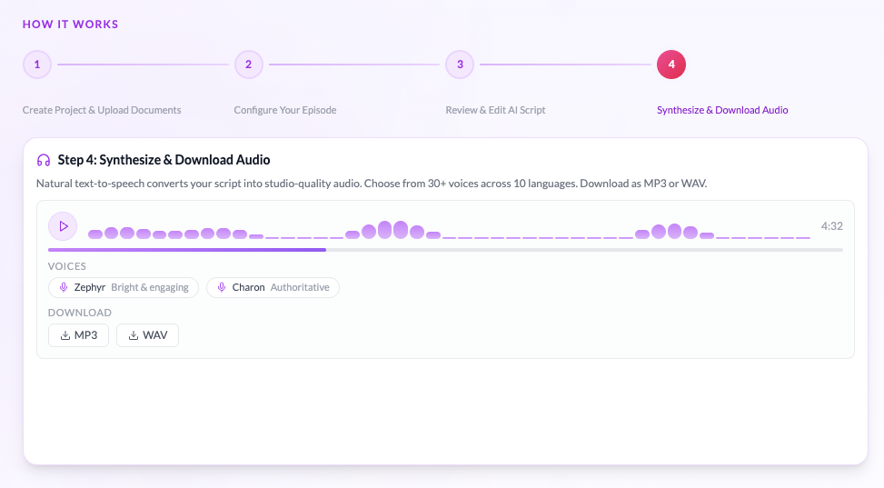The height and width of the screenshot is (488, 884).
Task: Click the audio waveform visualization
Action: point(450,230)
